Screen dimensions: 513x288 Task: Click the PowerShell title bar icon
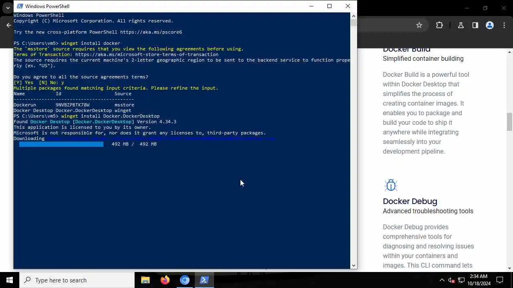(x=20, y=6)
